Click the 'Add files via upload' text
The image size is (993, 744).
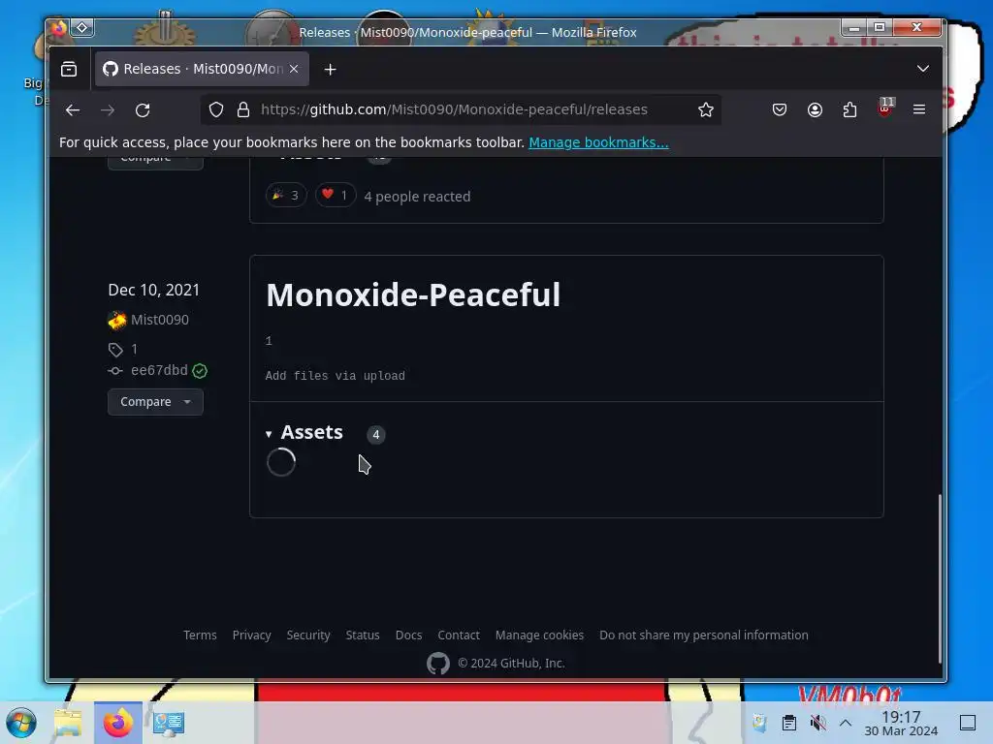click(335, 376)
